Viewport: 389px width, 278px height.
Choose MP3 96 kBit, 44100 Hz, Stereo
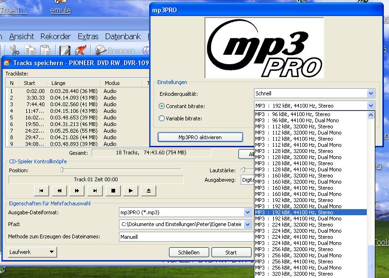click(x=311, y=114)
